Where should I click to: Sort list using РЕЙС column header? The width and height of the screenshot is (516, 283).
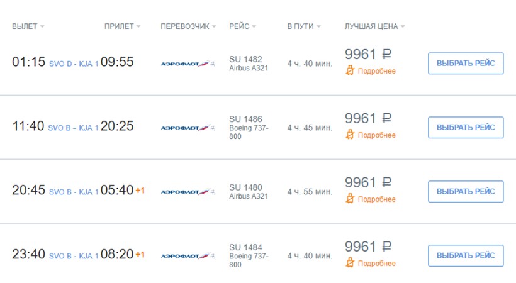pyautogui.click(x=243, y=26)
